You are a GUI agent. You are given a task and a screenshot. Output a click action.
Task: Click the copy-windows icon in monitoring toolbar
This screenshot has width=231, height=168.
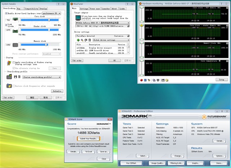154,80
